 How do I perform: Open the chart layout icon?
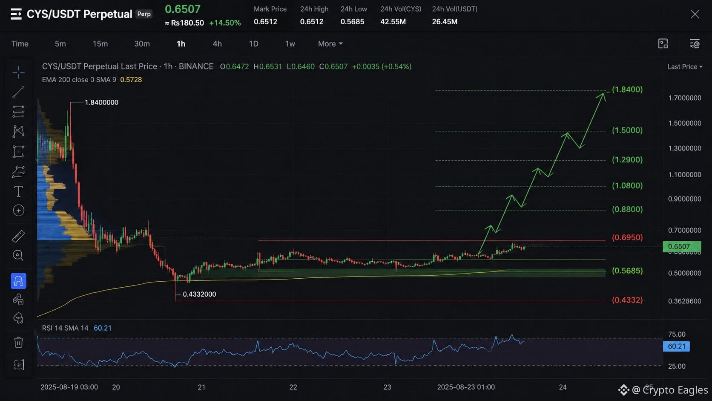663,43
